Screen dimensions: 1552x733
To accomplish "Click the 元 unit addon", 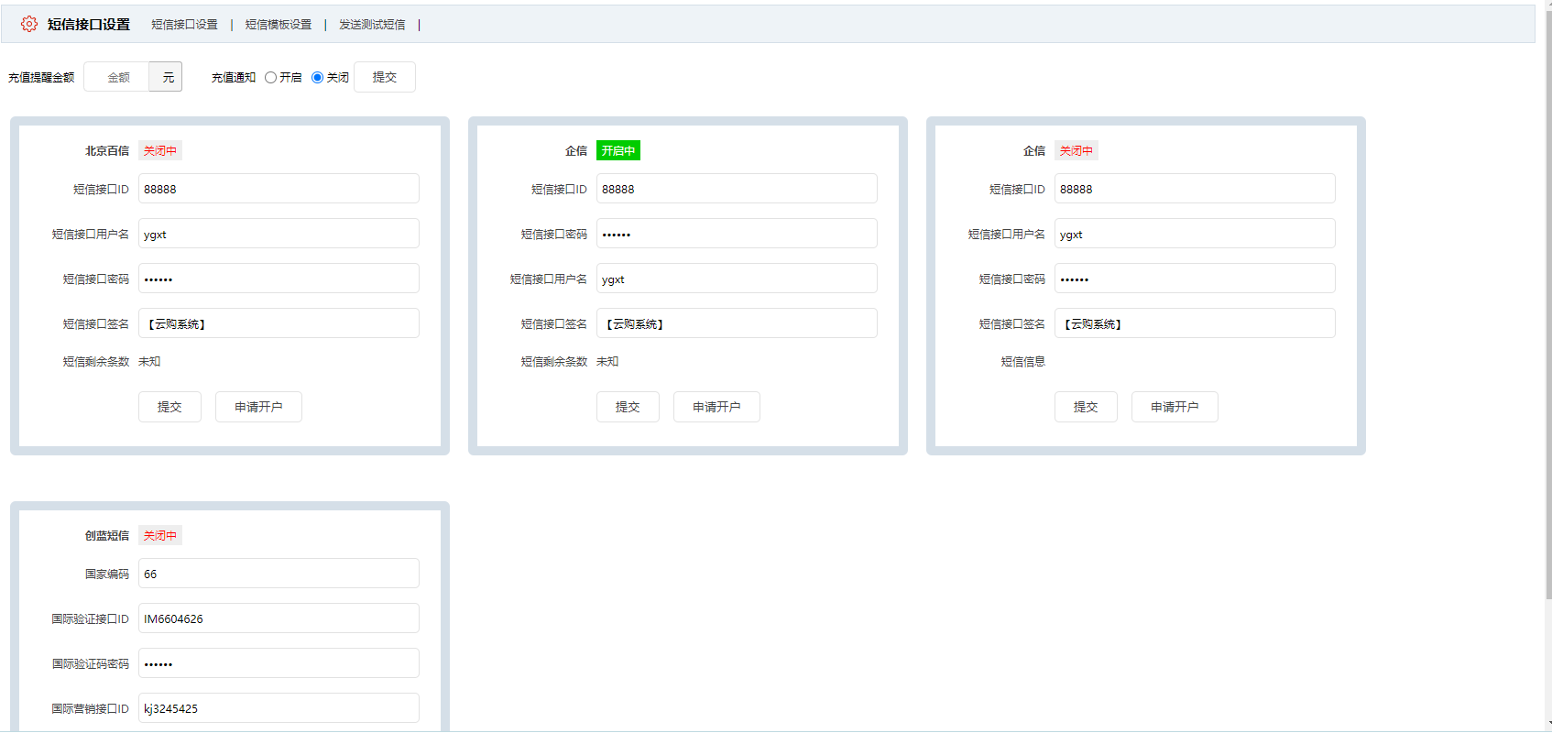I will (166, 77).
